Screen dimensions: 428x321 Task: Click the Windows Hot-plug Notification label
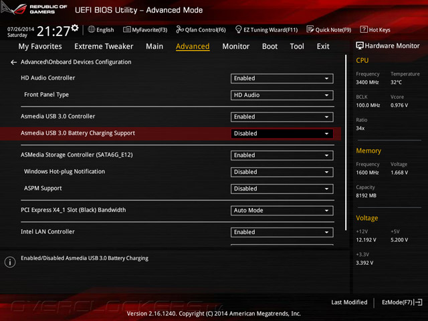pyautogui.click(x=64, y=171)
